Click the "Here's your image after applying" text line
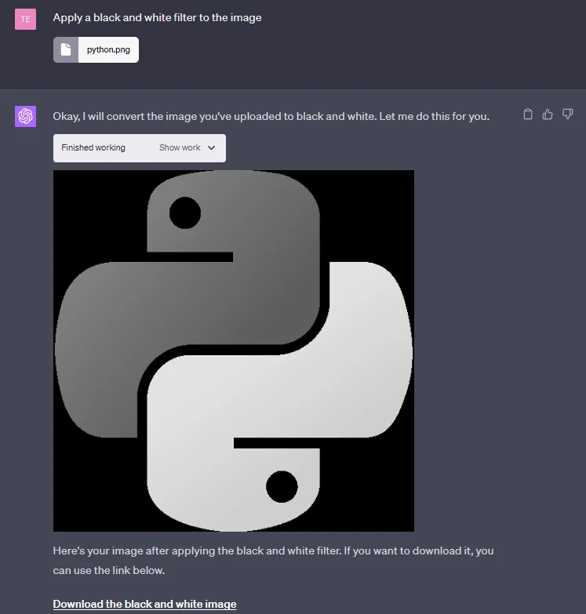This screenshot has width=586, height=614. click(273, 550)
